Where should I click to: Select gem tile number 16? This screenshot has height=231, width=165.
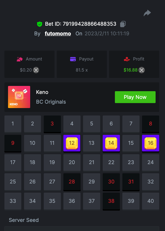[x=151, y=143]
